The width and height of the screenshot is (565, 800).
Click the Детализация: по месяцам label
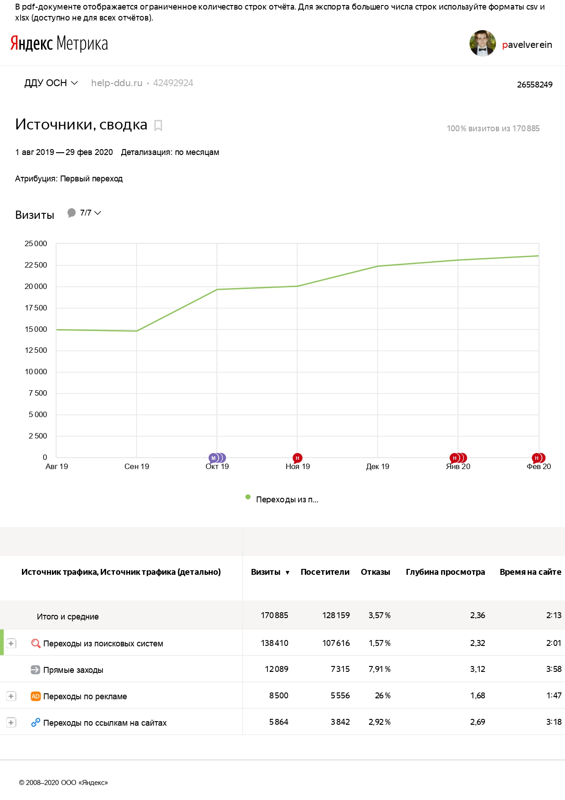coord(170,152)
